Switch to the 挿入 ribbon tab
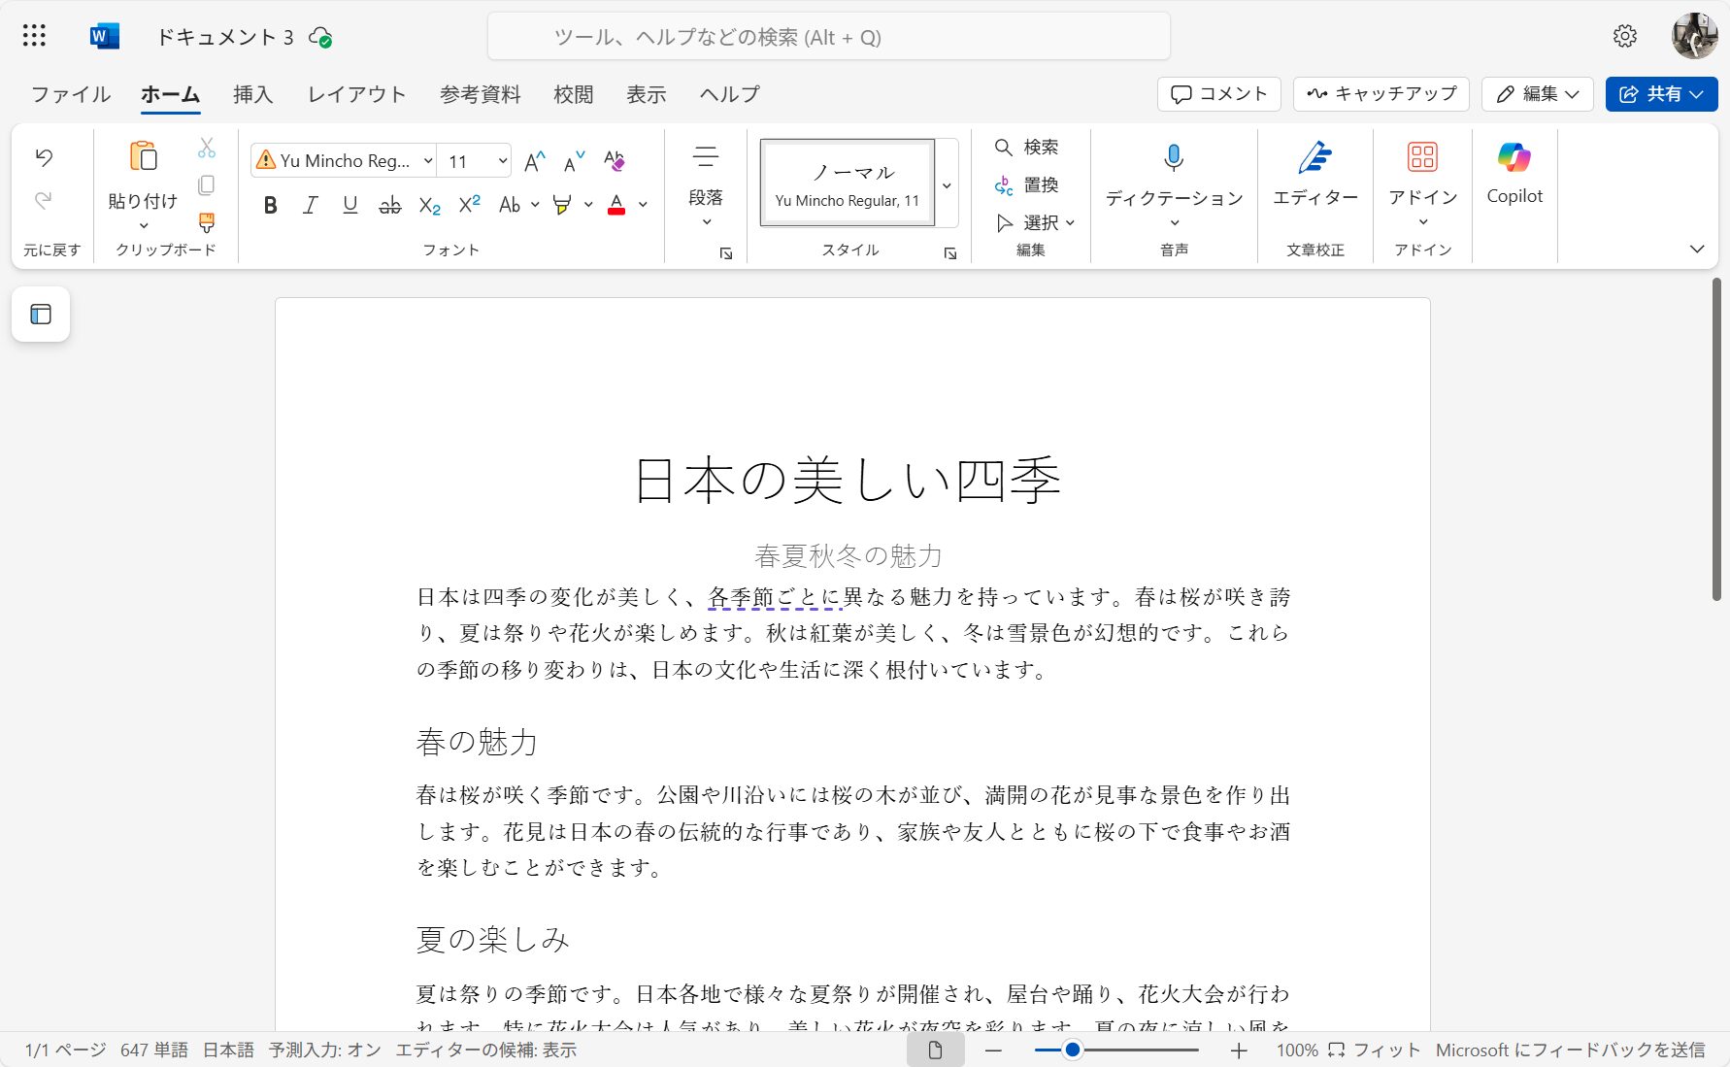The image size is (1730, 1067). pos(252,94)
